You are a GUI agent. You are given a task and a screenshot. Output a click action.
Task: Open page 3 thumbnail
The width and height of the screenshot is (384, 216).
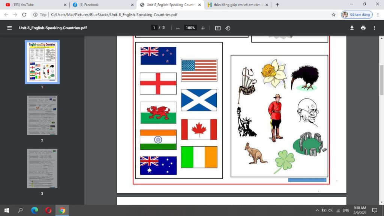pos(42,168)
